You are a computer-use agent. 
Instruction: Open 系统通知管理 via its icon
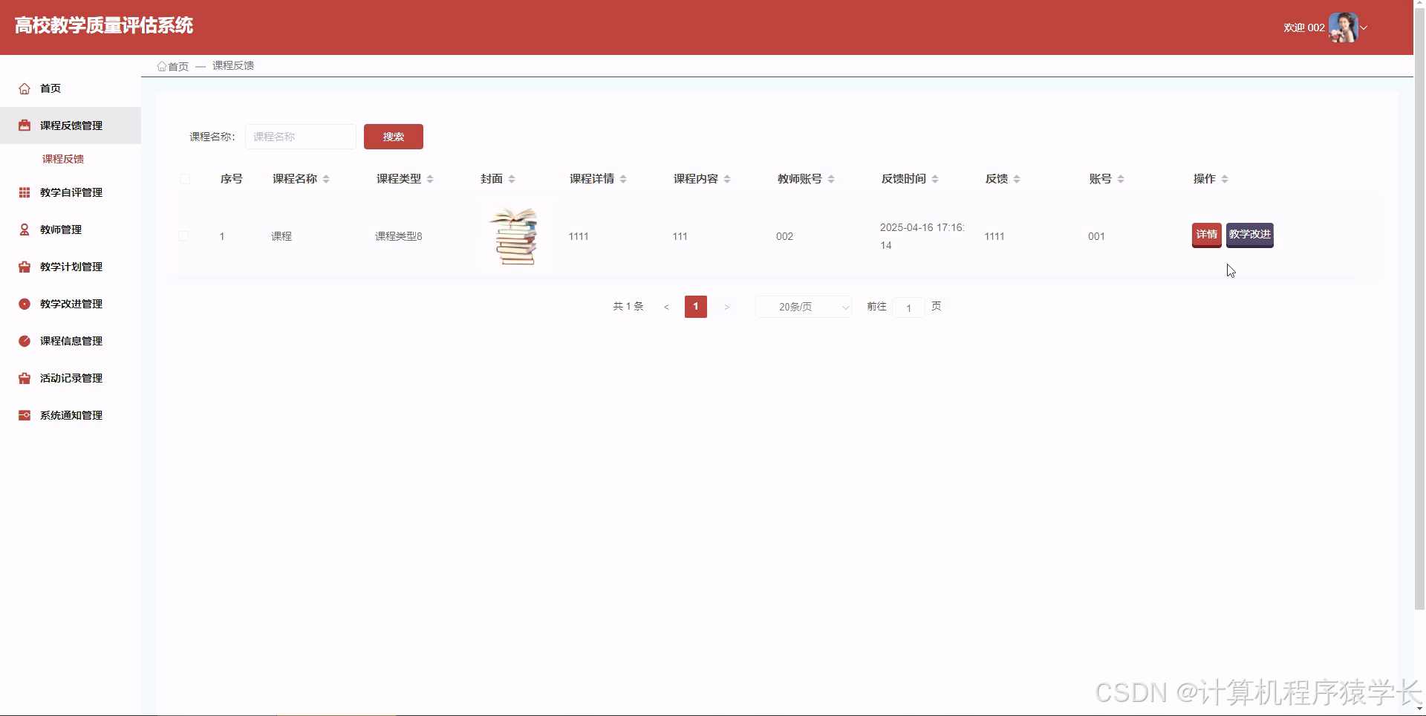tap(23, 415)
